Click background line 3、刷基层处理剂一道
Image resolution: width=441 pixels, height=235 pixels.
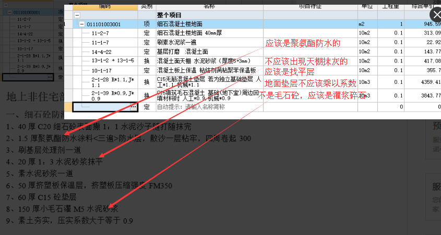tap(44, 150)
